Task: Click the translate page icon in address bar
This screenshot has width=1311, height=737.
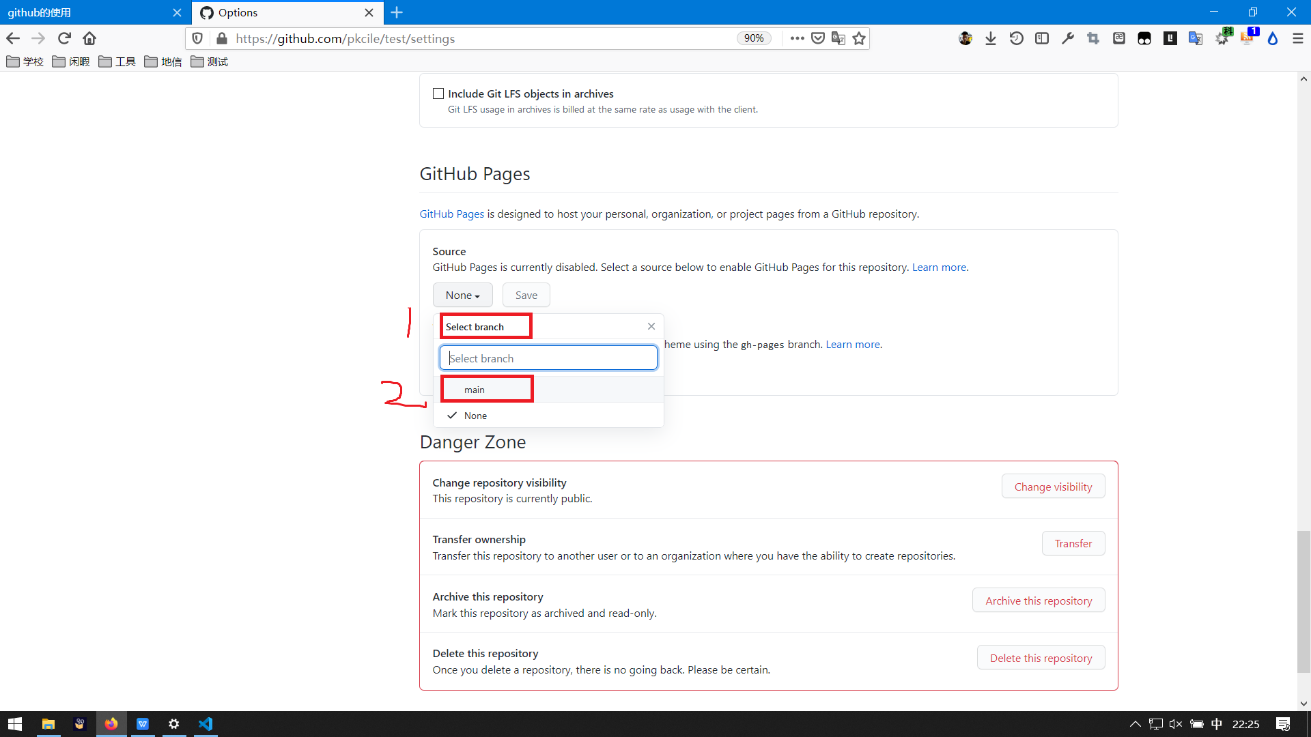Action: click(x=838, y=38)
